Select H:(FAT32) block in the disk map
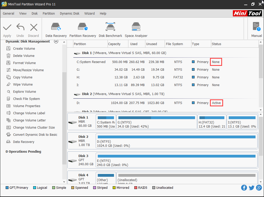 click(212, 122)
